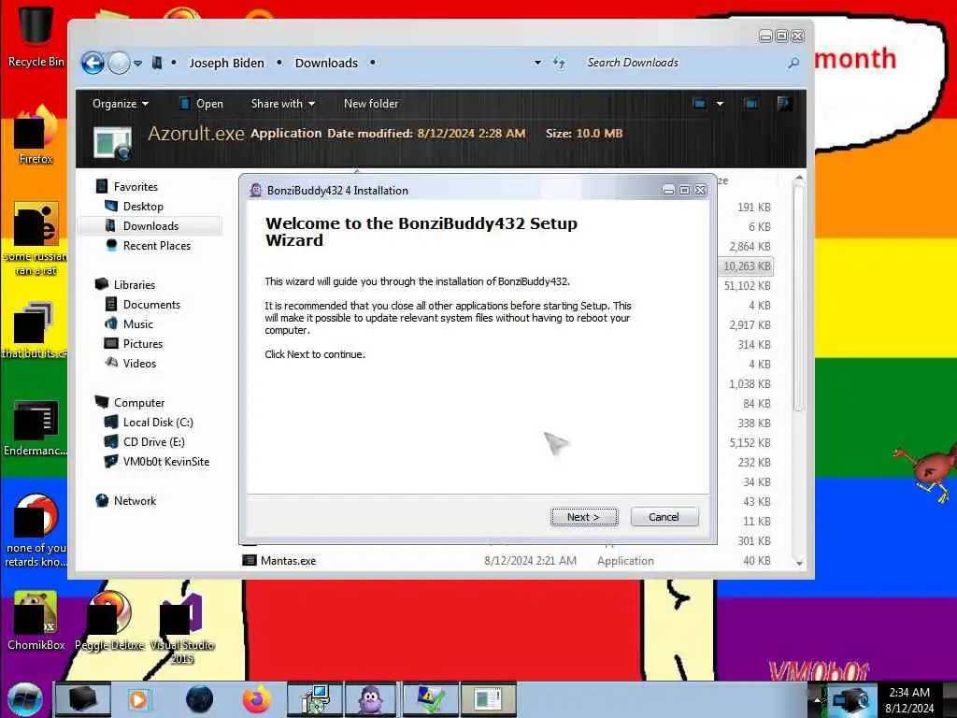This screenshot has width=957, height=718.
Task: Open recent pages dropdown next to forward arrow
Action: pos(138,63)
